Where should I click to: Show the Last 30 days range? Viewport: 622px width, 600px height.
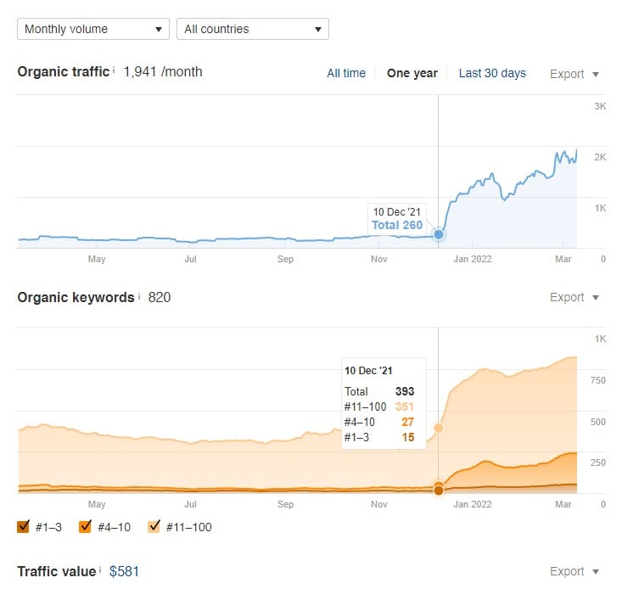coord(492,73)
